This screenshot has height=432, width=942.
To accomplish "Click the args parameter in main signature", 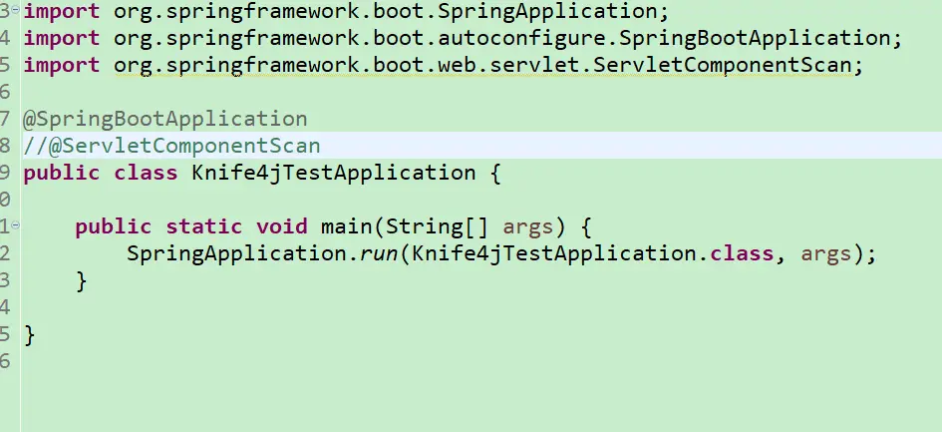I will [x=528, y=226].
